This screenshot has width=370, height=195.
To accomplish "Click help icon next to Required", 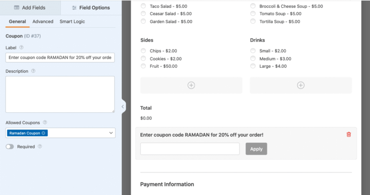I will [x=40, y=147].
